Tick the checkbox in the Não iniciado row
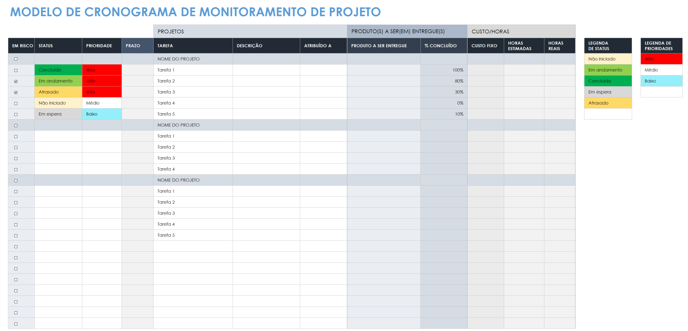 16,103
